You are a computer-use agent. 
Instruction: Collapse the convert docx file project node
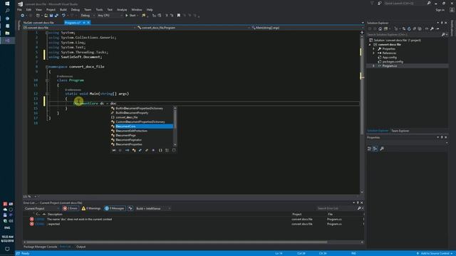click(x=370, y=45)
